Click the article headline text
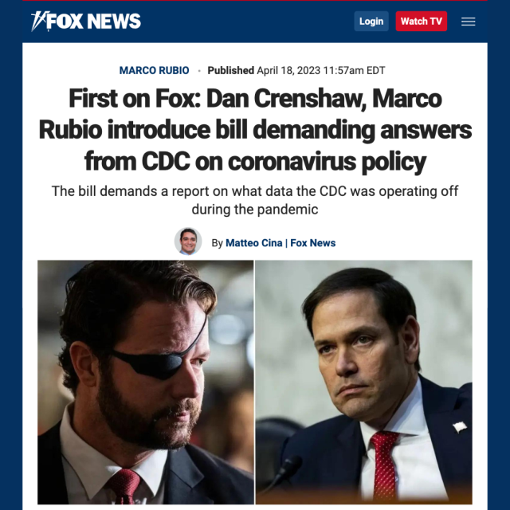This screenshot has width=510, height=510. tap(255, 130)
